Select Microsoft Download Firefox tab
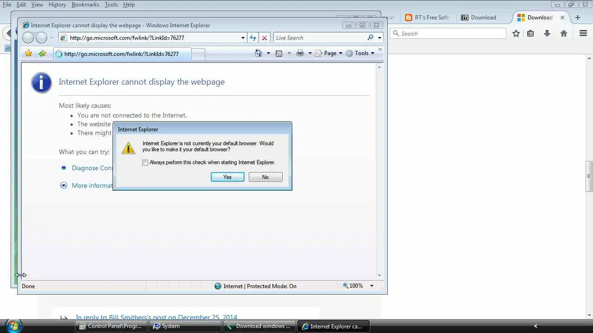Image resolution: width=593 pixels, height=333 pixels. [x=535, y=18]
